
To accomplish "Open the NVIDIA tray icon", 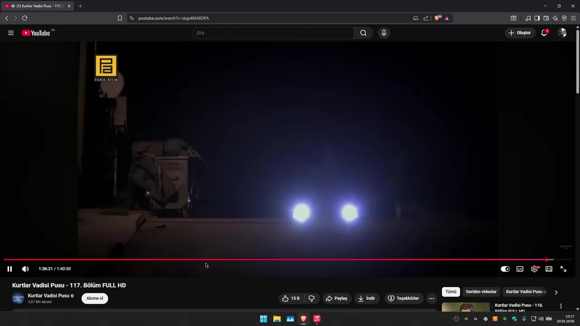I will pyautogui.click(x=466, y=319).
